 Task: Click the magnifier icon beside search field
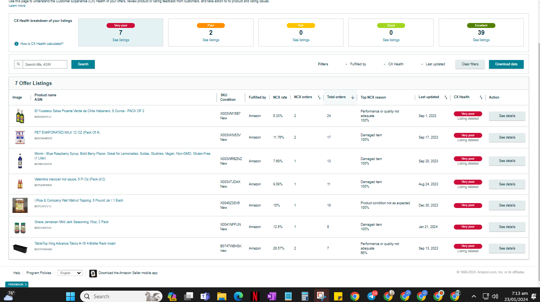[x=19, y=65]
